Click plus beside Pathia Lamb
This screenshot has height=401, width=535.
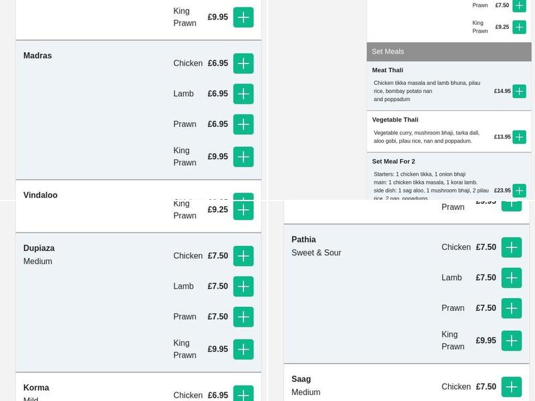pos(512,278)
